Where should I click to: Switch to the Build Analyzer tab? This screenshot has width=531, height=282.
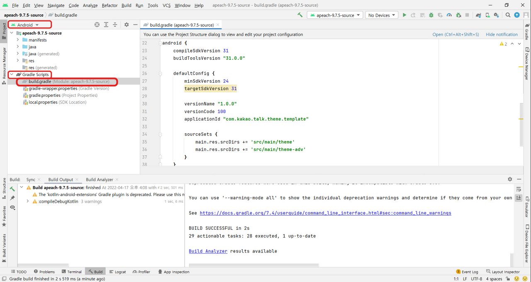pyautogui.click(x=99, y=179)
